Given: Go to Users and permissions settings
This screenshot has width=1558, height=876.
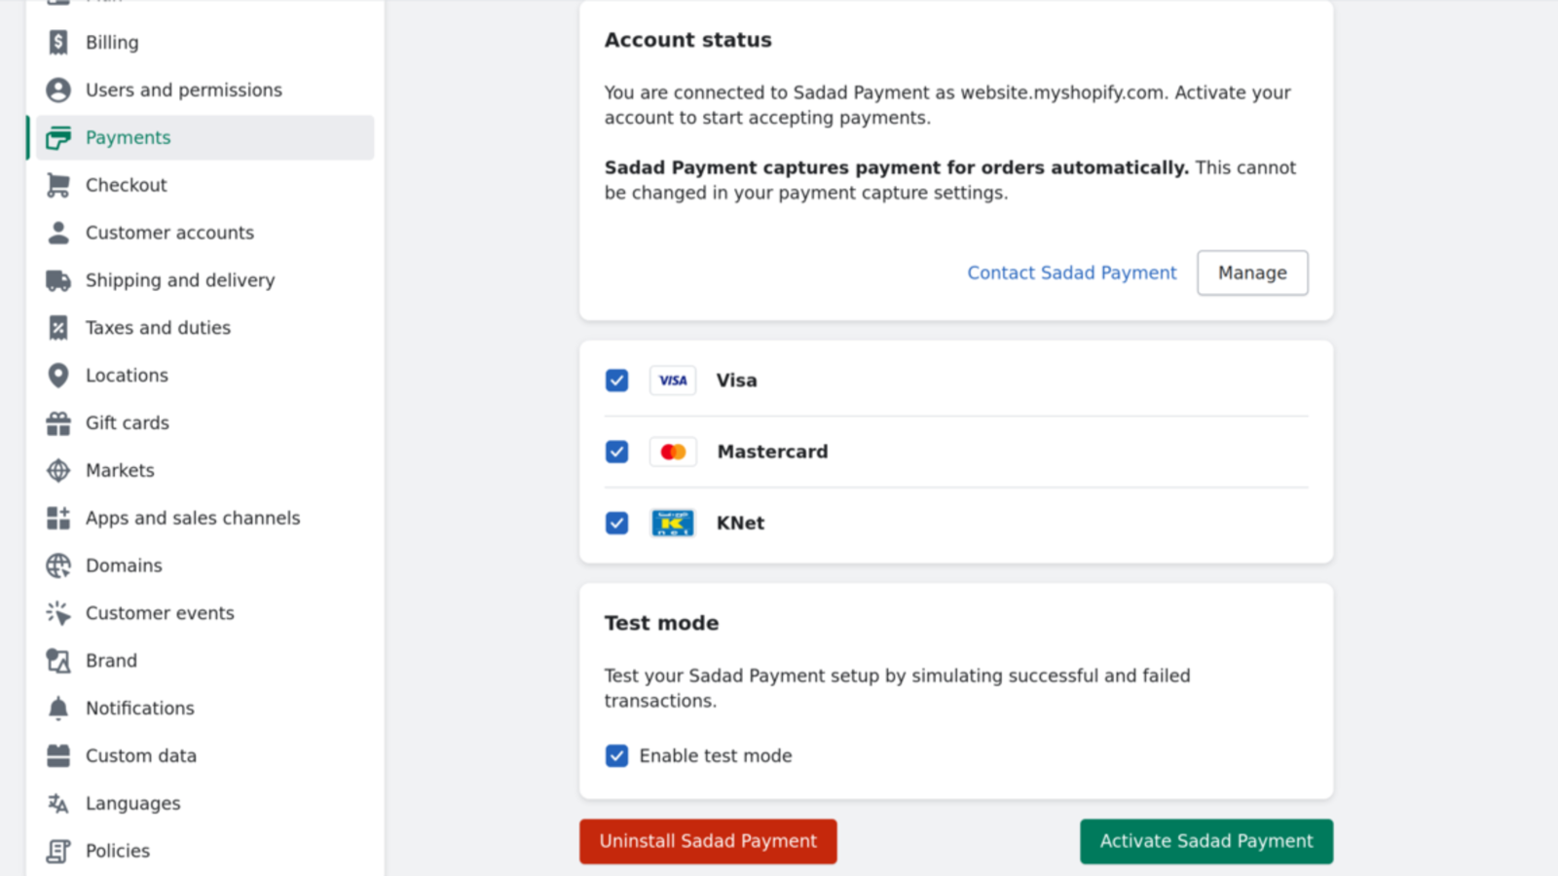Looking at the screenshot, I should [204, 90].
